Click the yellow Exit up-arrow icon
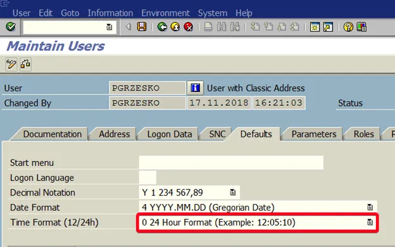The image size is (395, 247). pyautogui.click(x=175, y=27)
